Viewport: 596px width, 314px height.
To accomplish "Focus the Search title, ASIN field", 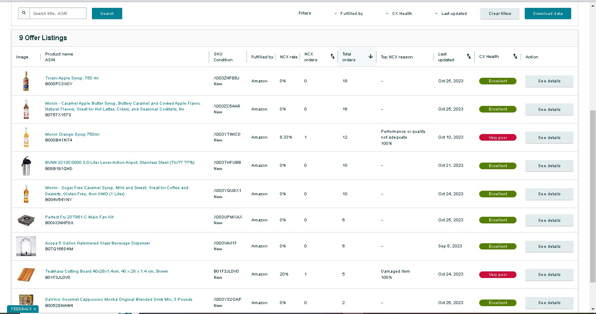I will (58, 13).
